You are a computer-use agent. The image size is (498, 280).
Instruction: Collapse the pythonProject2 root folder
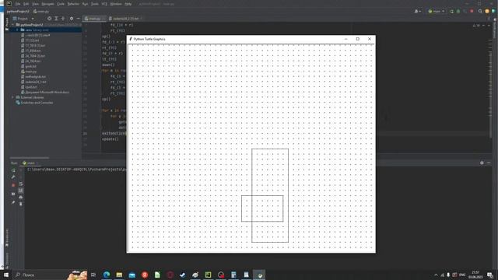tap(13, 24)
